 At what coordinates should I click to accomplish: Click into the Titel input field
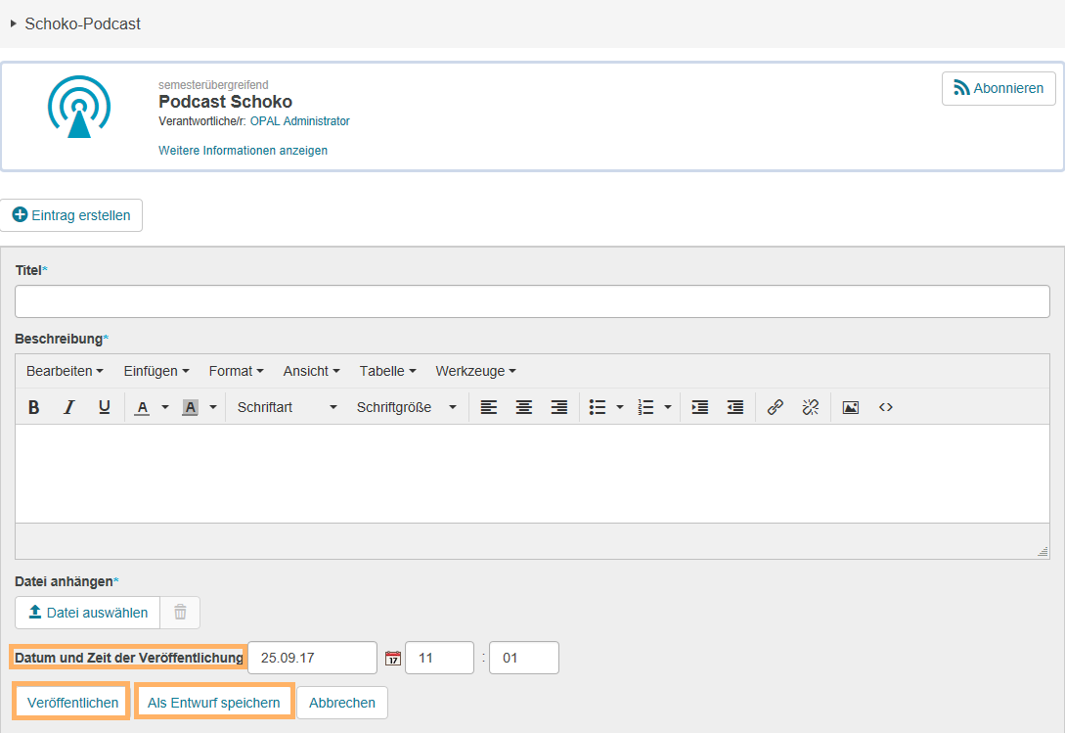[532, 301]
